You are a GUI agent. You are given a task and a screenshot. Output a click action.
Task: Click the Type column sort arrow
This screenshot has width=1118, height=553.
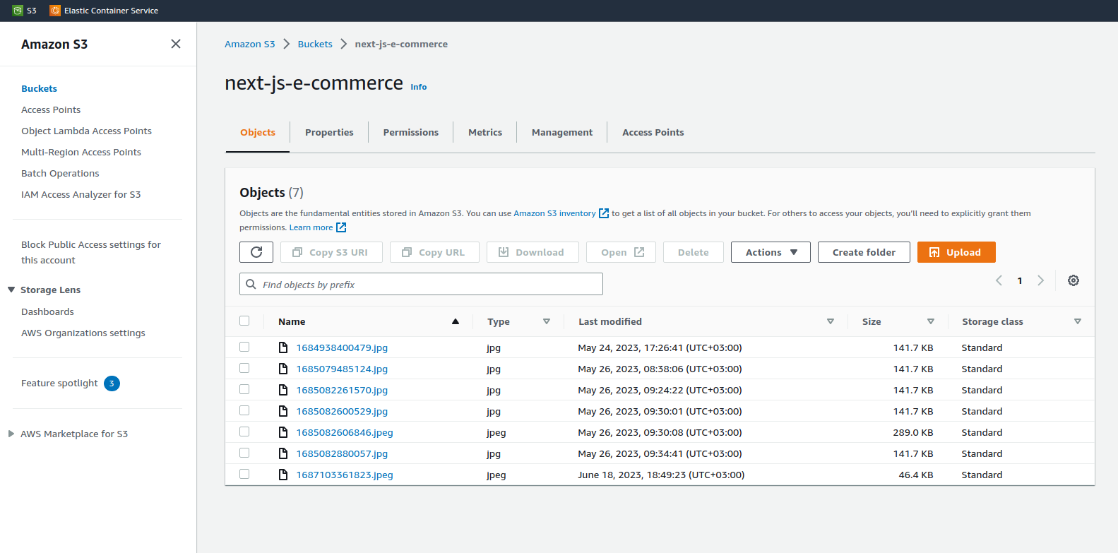coord(547,321)
